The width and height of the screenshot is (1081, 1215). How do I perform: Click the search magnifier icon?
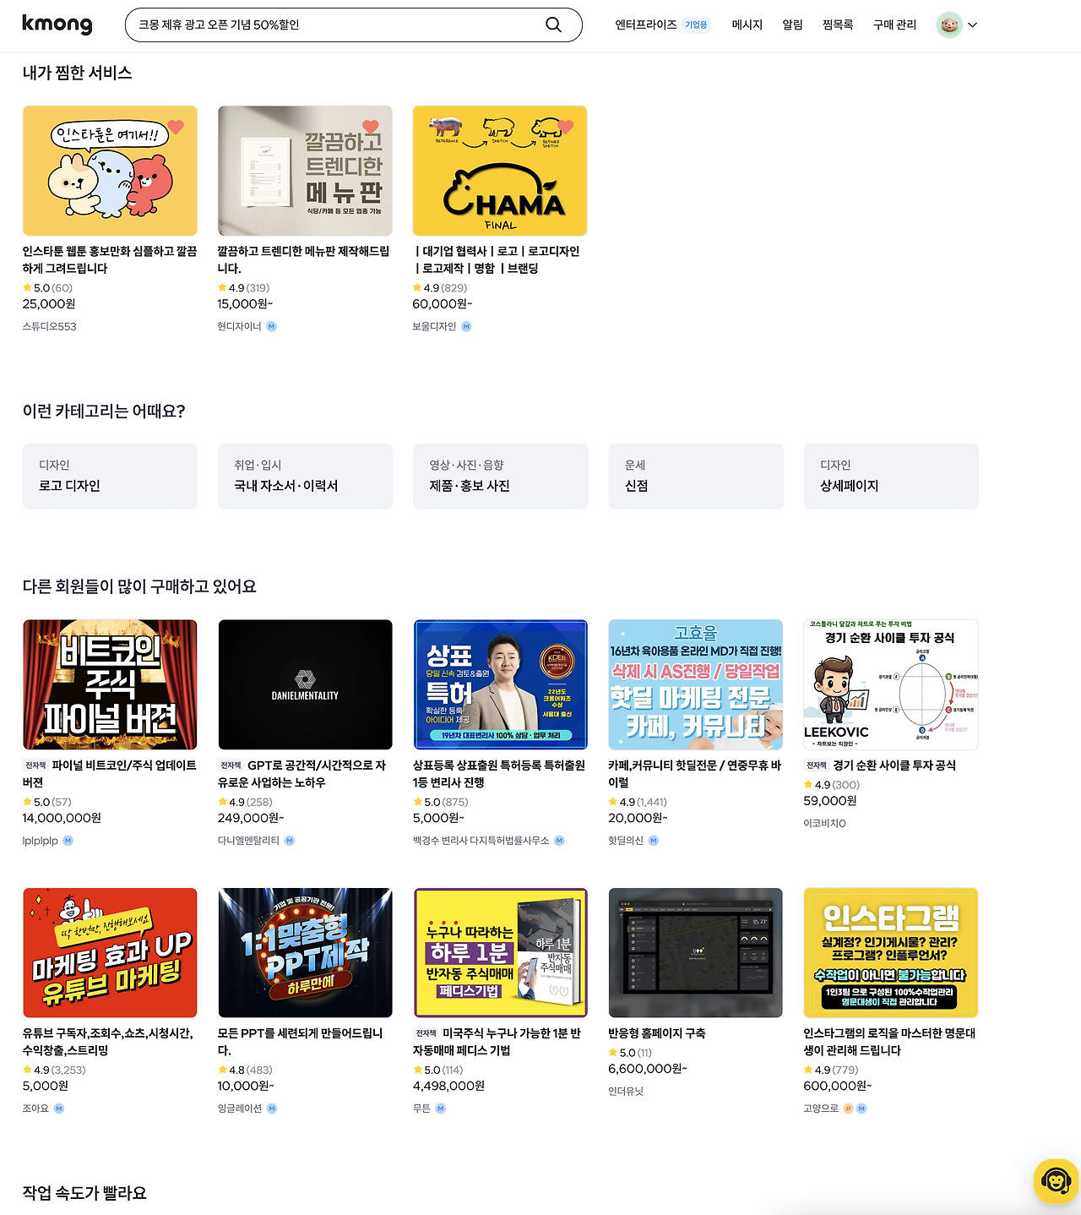553,25
